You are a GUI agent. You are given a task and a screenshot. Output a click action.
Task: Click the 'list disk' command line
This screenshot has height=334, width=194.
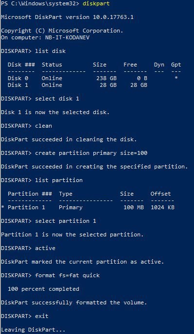[33, 51]
